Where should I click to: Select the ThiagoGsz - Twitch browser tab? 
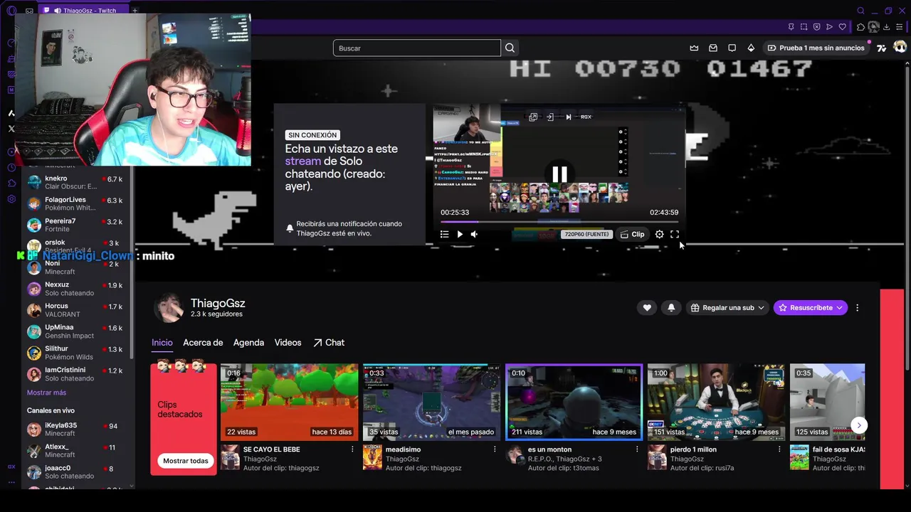point(83,11)
